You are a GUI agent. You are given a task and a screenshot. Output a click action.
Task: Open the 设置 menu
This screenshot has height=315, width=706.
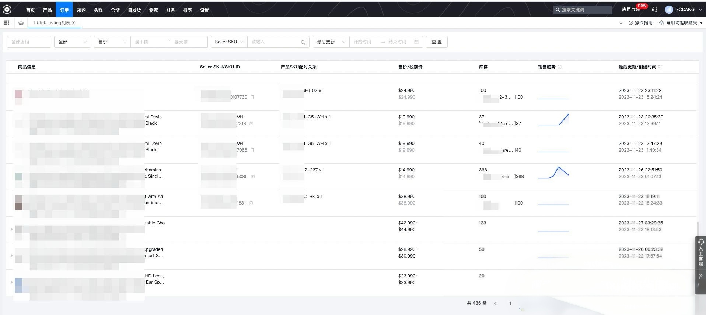point(205,10)
